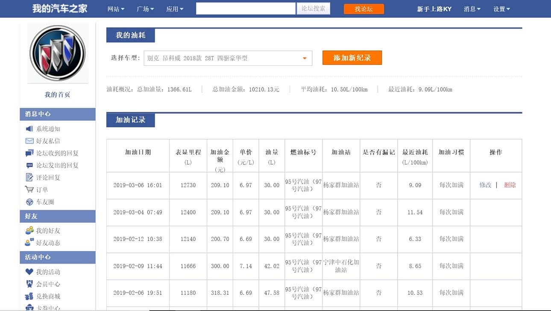Click the forum sent replies bubble icon
Screen dimensions: 551x311
tap(29, 165)
